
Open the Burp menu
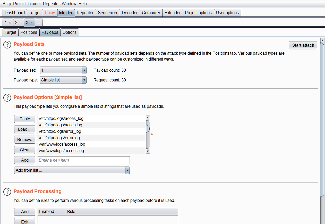7,4
